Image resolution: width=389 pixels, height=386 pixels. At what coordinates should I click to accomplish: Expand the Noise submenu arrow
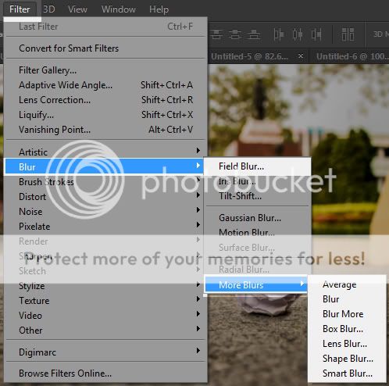tap(198, 209)
